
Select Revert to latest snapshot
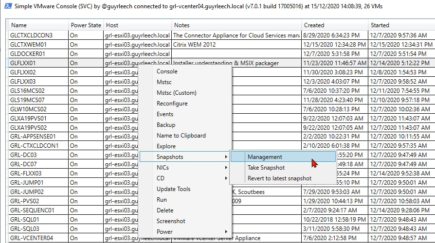point(279,178)
